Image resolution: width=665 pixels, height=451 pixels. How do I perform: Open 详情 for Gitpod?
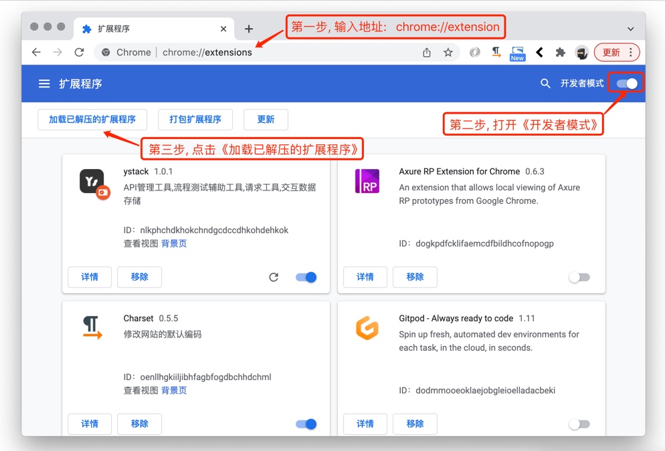click(365, 424)
